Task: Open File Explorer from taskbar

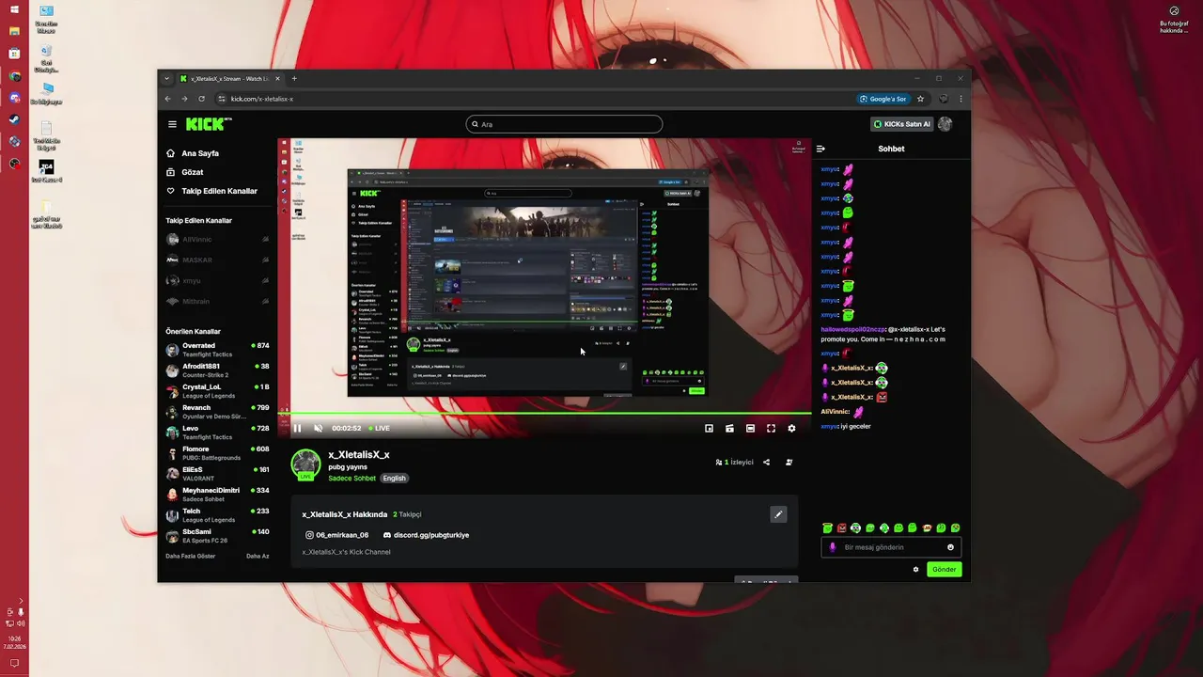Action: [x=14, y=31]
